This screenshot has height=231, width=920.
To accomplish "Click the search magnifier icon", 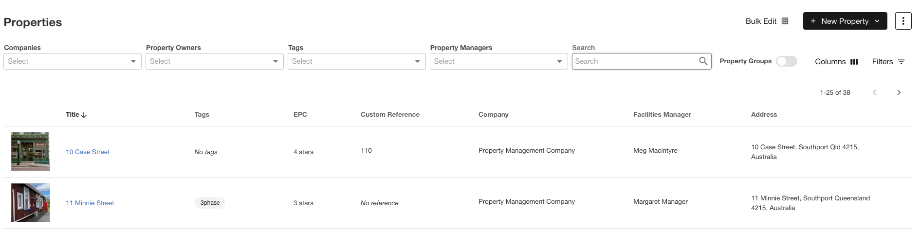I will pos(703,61).
